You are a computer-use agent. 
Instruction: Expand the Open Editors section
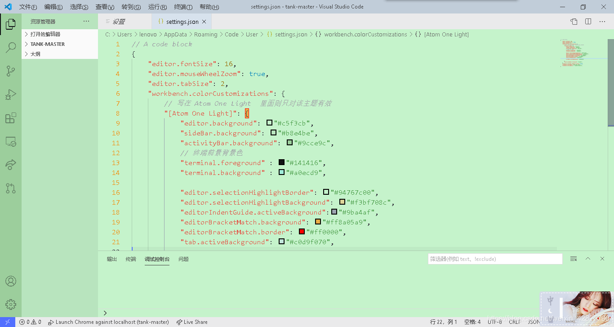click(x=60, y=34)
